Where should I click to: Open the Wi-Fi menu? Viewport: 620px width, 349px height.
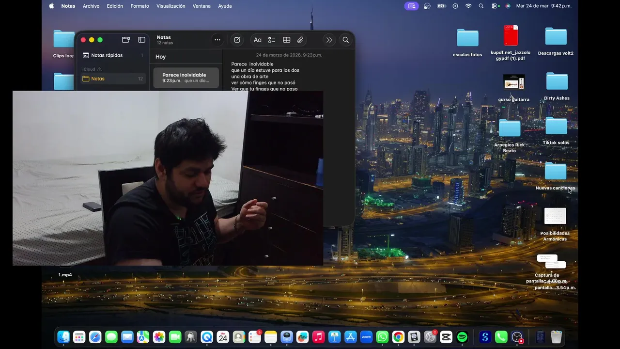coord(468,6)
